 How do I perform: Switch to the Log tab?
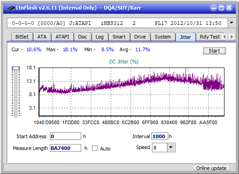tap(100, 37)
